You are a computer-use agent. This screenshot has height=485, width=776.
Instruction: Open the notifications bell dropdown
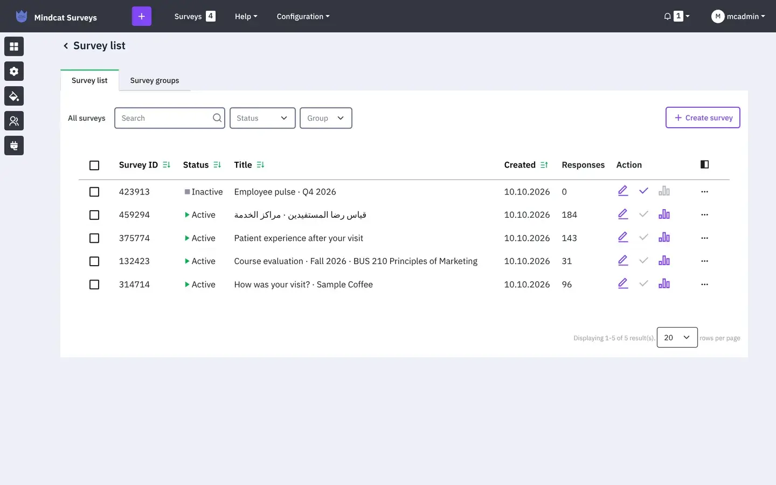pos(676,16)
